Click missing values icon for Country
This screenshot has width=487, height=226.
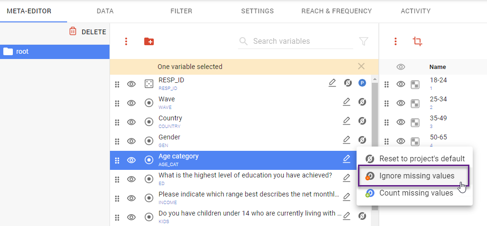(x=362, y=121)
